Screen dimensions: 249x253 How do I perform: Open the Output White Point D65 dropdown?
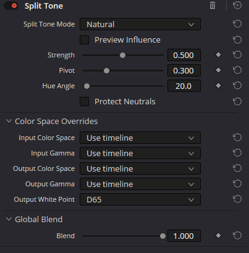(x=140, y=199)
